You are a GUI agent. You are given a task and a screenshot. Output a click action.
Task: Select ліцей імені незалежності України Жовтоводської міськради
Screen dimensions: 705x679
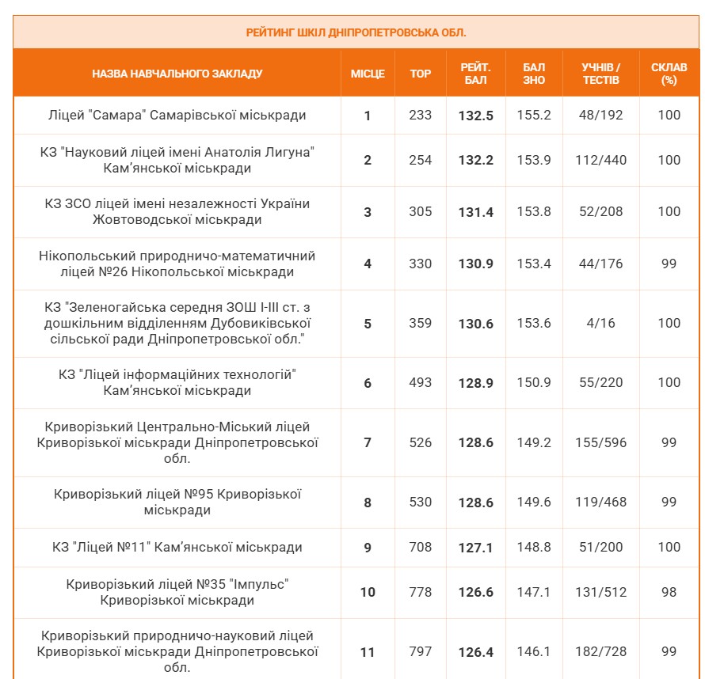point(177,211)
